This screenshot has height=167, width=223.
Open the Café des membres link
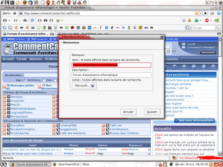(x=73, y=133)
